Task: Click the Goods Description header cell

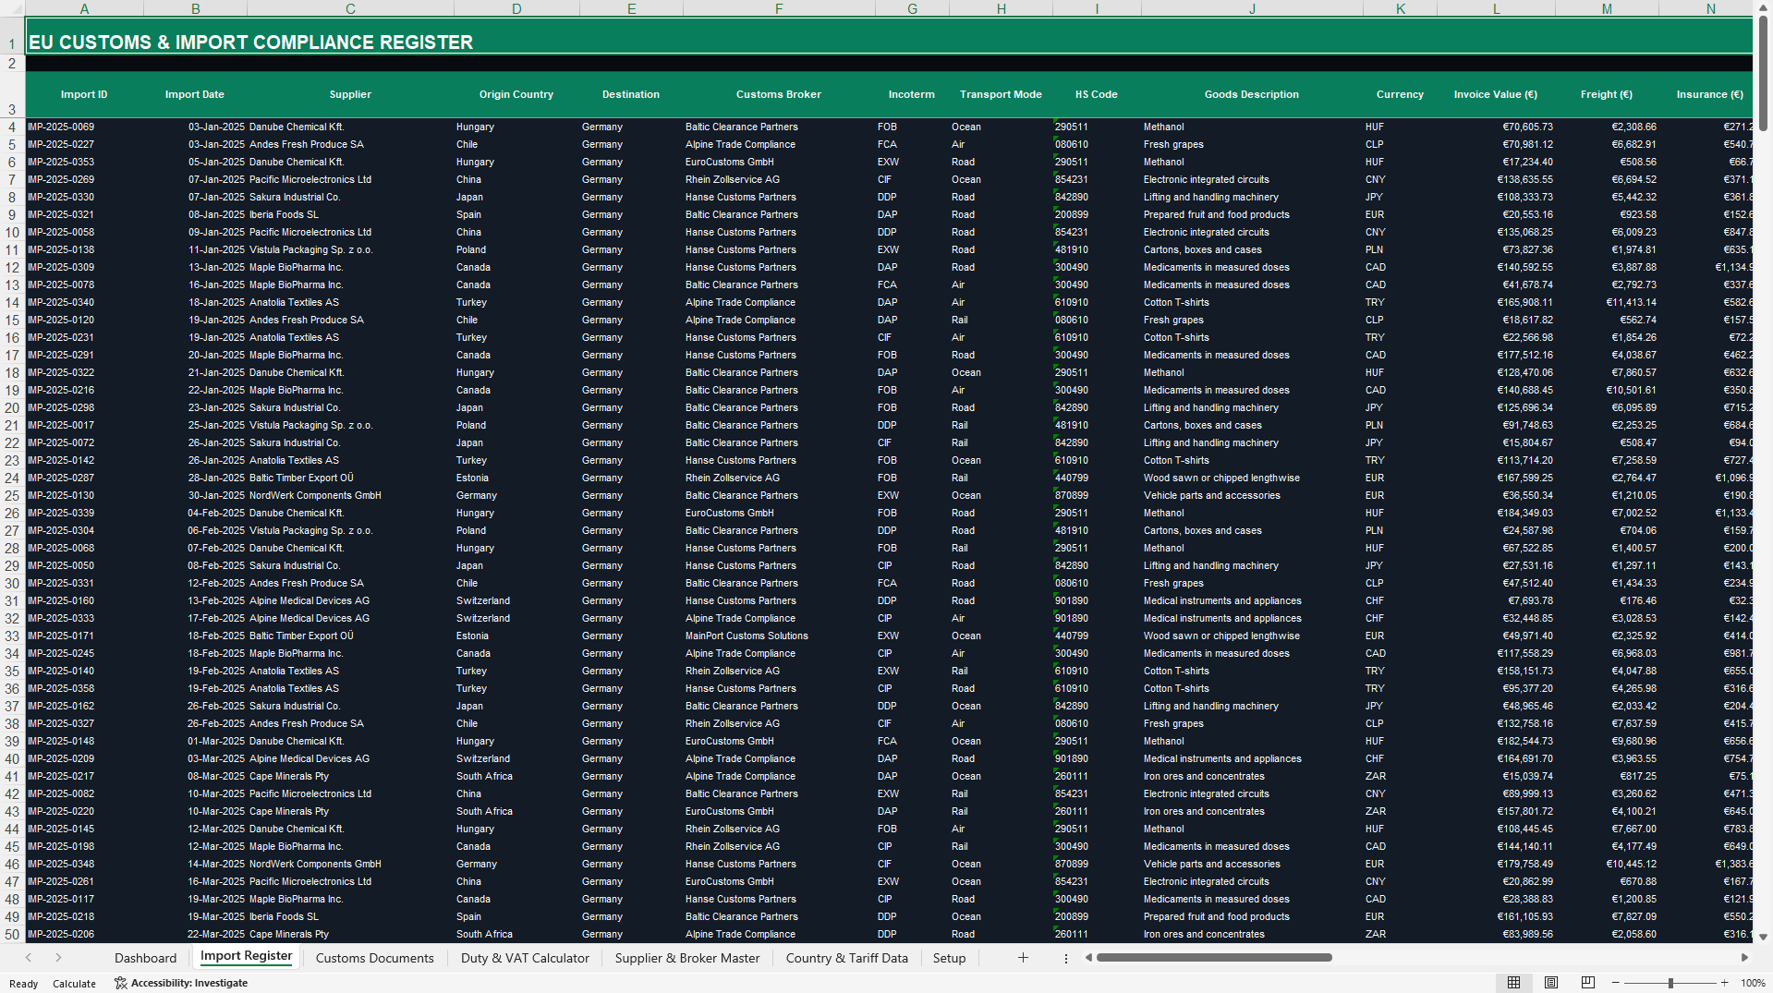Action: pos(1252,94)
